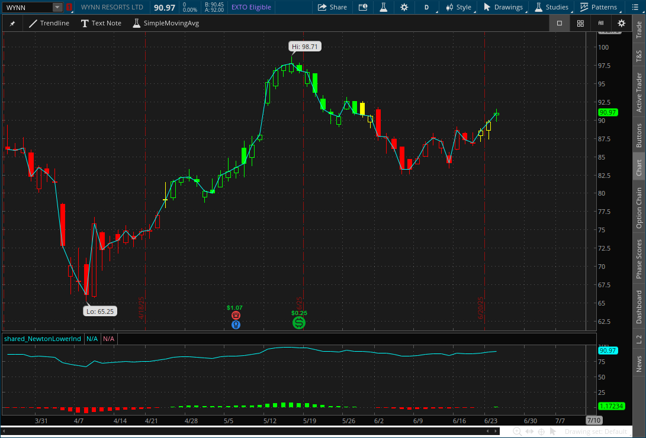Click the 90.97 last price in header
Image resolution: width=646 pixels, height=438 pixels.
click(x=165, y=8)
